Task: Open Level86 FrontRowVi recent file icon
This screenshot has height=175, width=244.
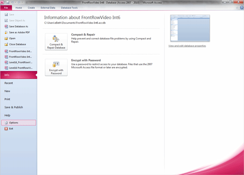Action: click(6, 68)
